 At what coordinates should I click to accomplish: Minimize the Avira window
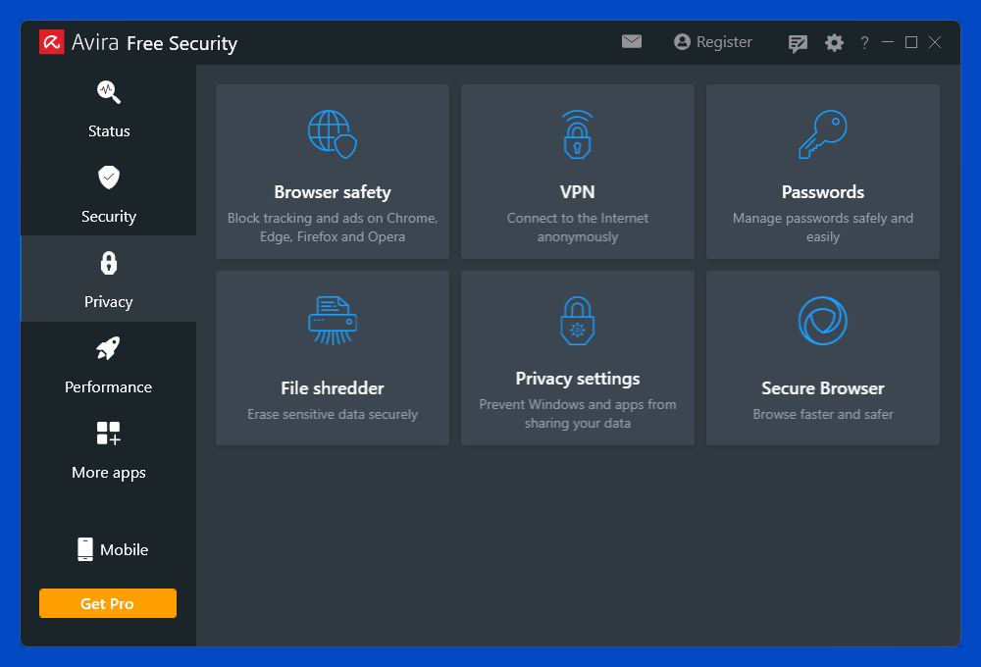(x=888, y=42)
